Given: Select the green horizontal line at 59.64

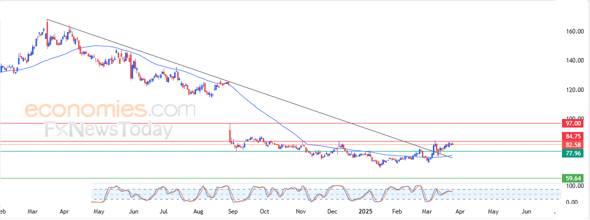Looking at the screenshot, I should 280,178.
